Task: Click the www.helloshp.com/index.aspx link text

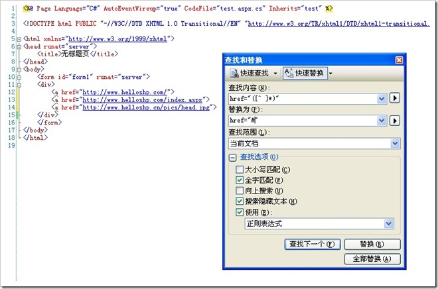Action: [143, 99]
